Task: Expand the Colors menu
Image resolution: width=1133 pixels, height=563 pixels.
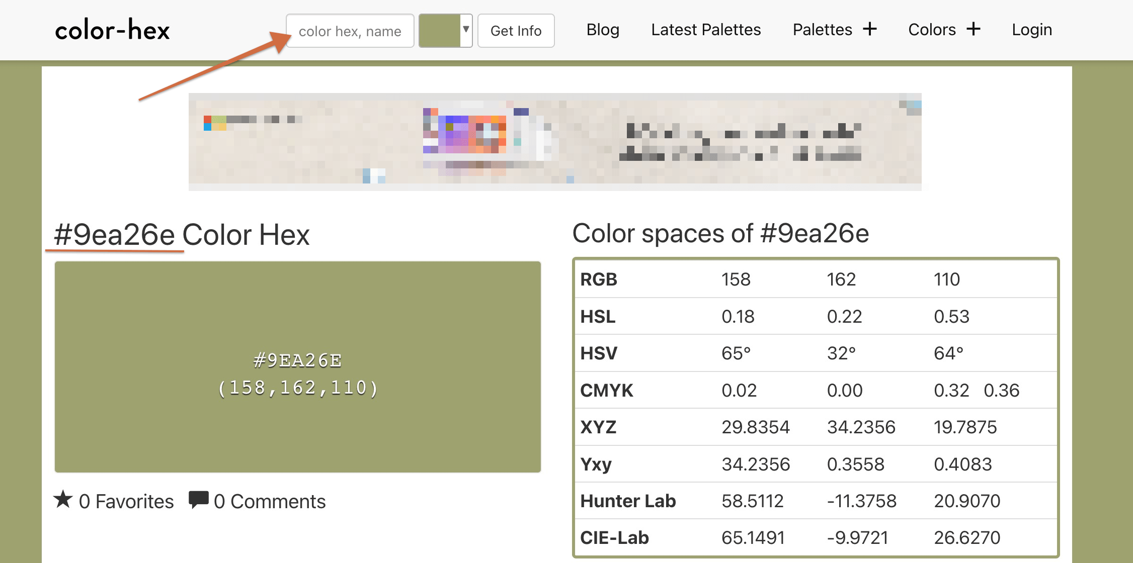Action: [x=932, y=30]
